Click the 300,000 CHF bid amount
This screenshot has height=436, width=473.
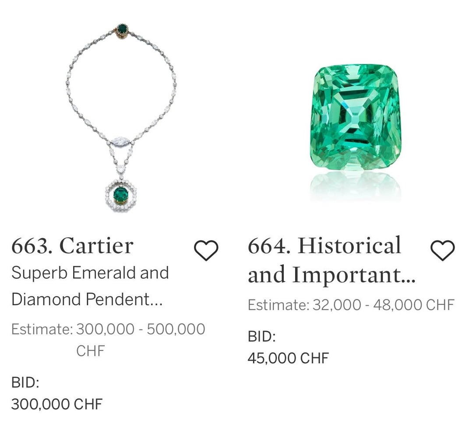coord(56,404)
